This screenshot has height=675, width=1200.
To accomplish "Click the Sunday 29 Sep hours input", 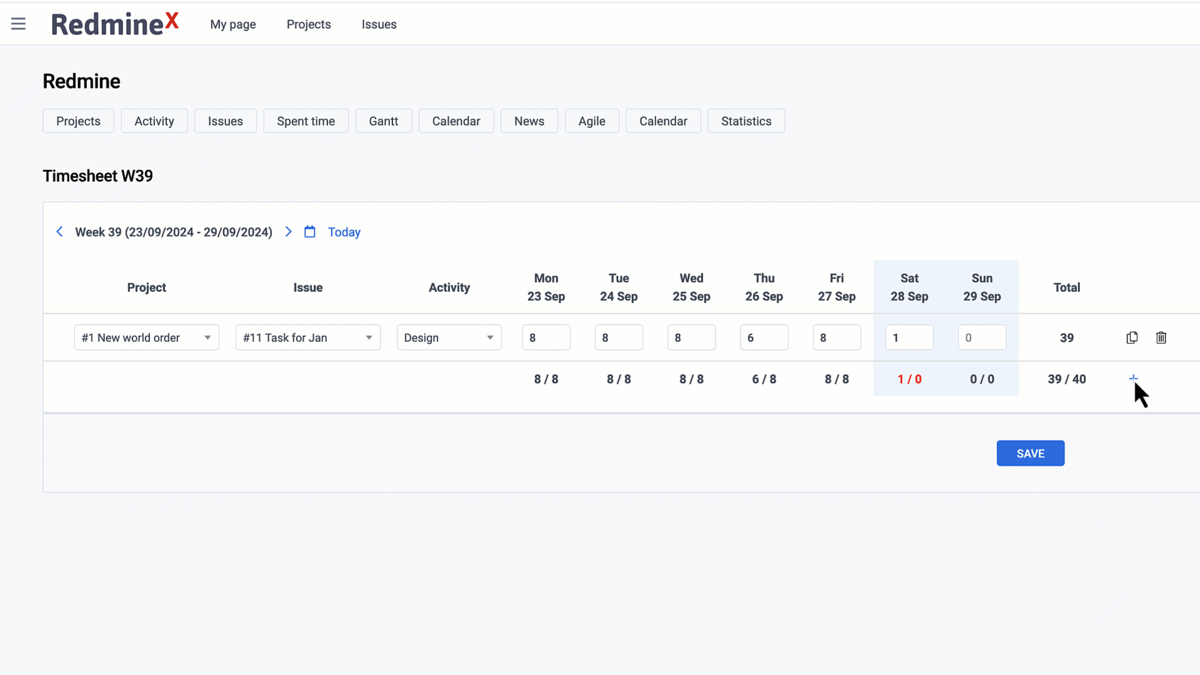I will pyautogui.click(x=982, y=338).
